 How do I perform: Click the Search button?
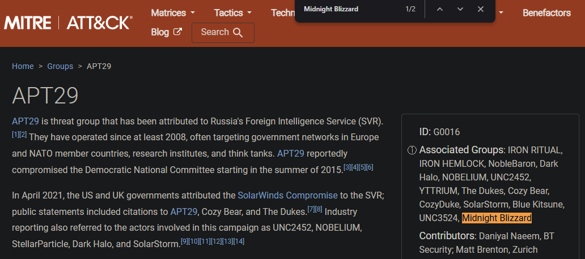pyautogui.click(x=223, y=32)
